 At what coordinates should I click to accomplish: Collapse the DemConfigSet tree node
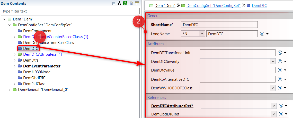9,25
